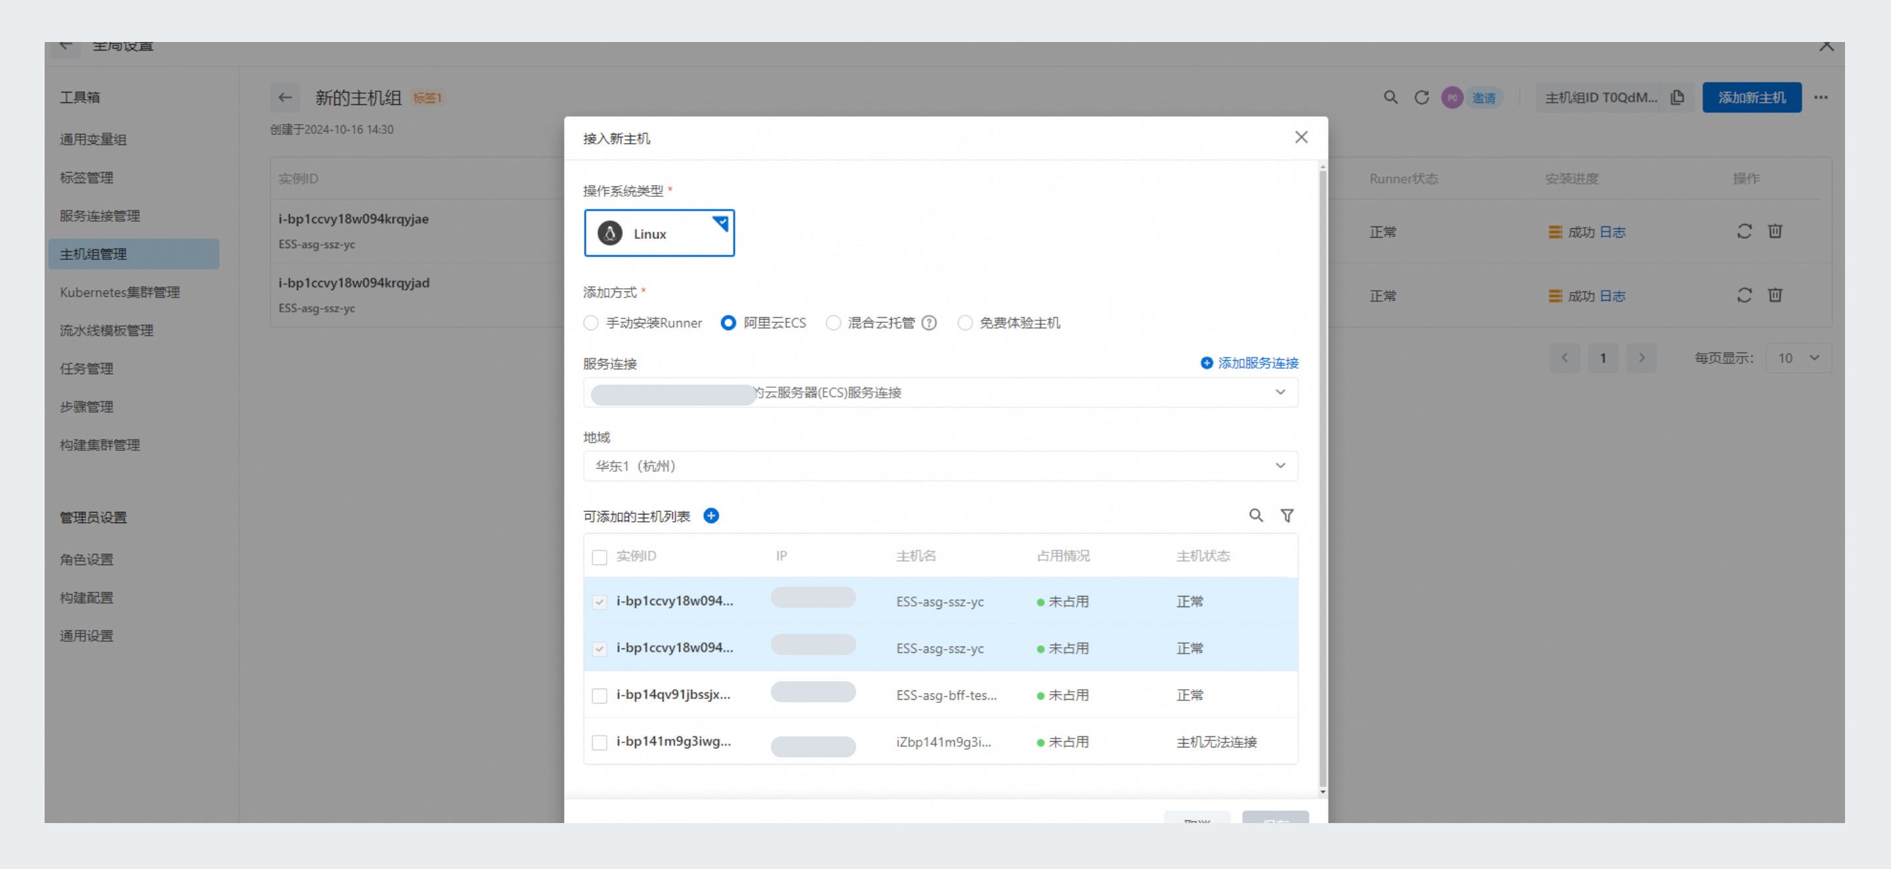Click the filter icon above host list
The width and height of the screenshot is (1891, 869).
pos(1287,516)
